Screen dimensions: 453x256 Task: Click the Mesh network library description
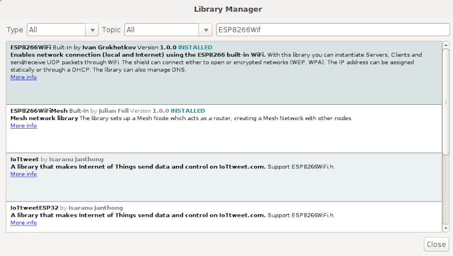click(x=181, y=118)
